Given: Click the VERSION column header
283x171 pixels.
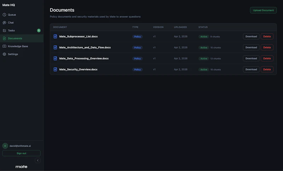Looking at the screenshot, I should (158, 27).
